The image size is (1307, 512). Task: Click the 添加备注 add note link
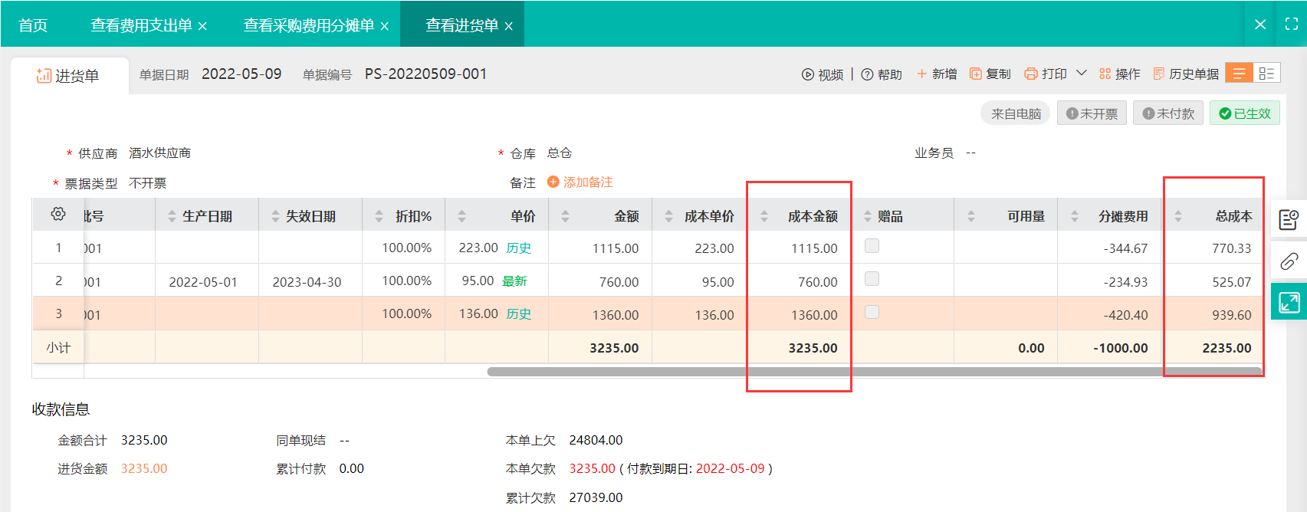click(x=580, y=182)
